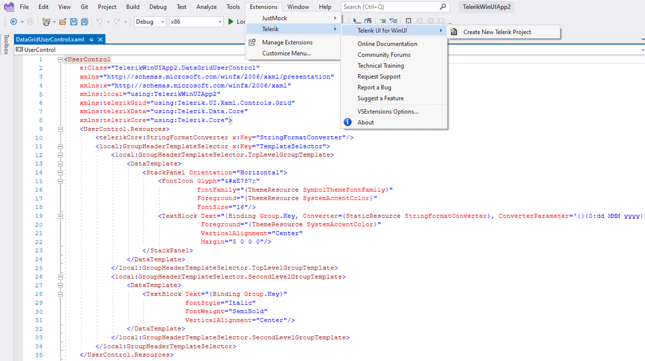Toggle the pin on DataGridUserControl.xaml tab
Screen dimensions: 645x361
coord(91,40)
